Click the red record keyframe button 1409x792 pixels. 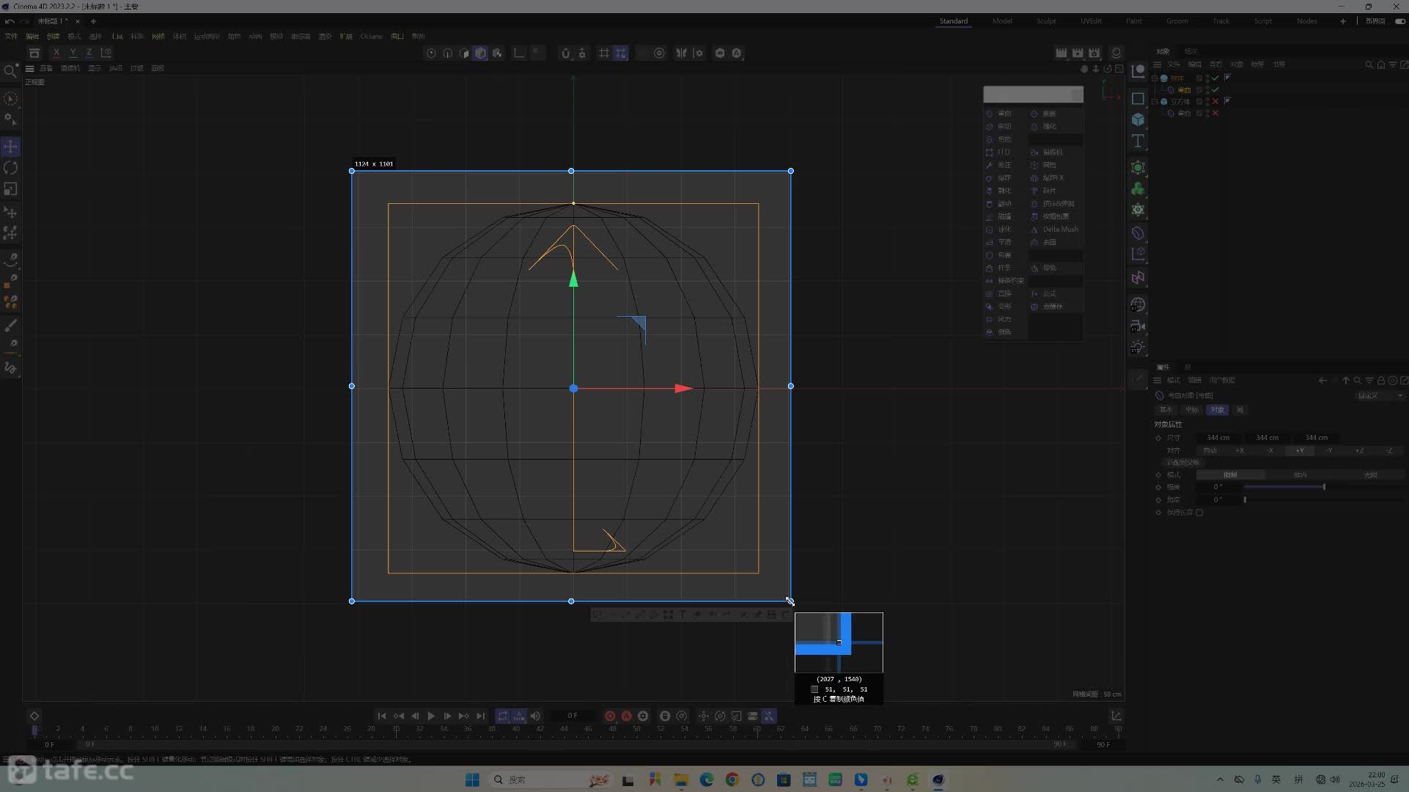(610, 716)
